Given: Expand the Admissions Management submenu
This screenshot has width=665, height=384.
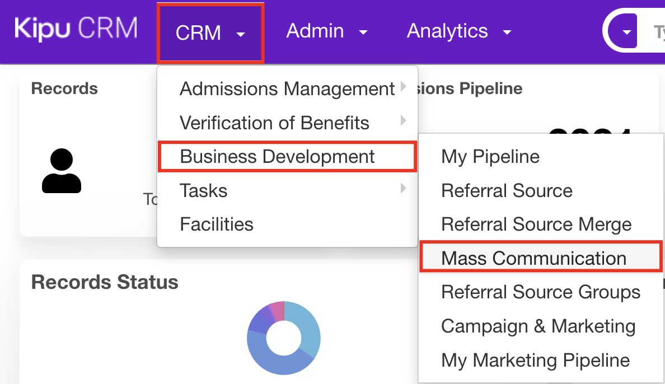Looking at the screenshot, I should point(287,88).
